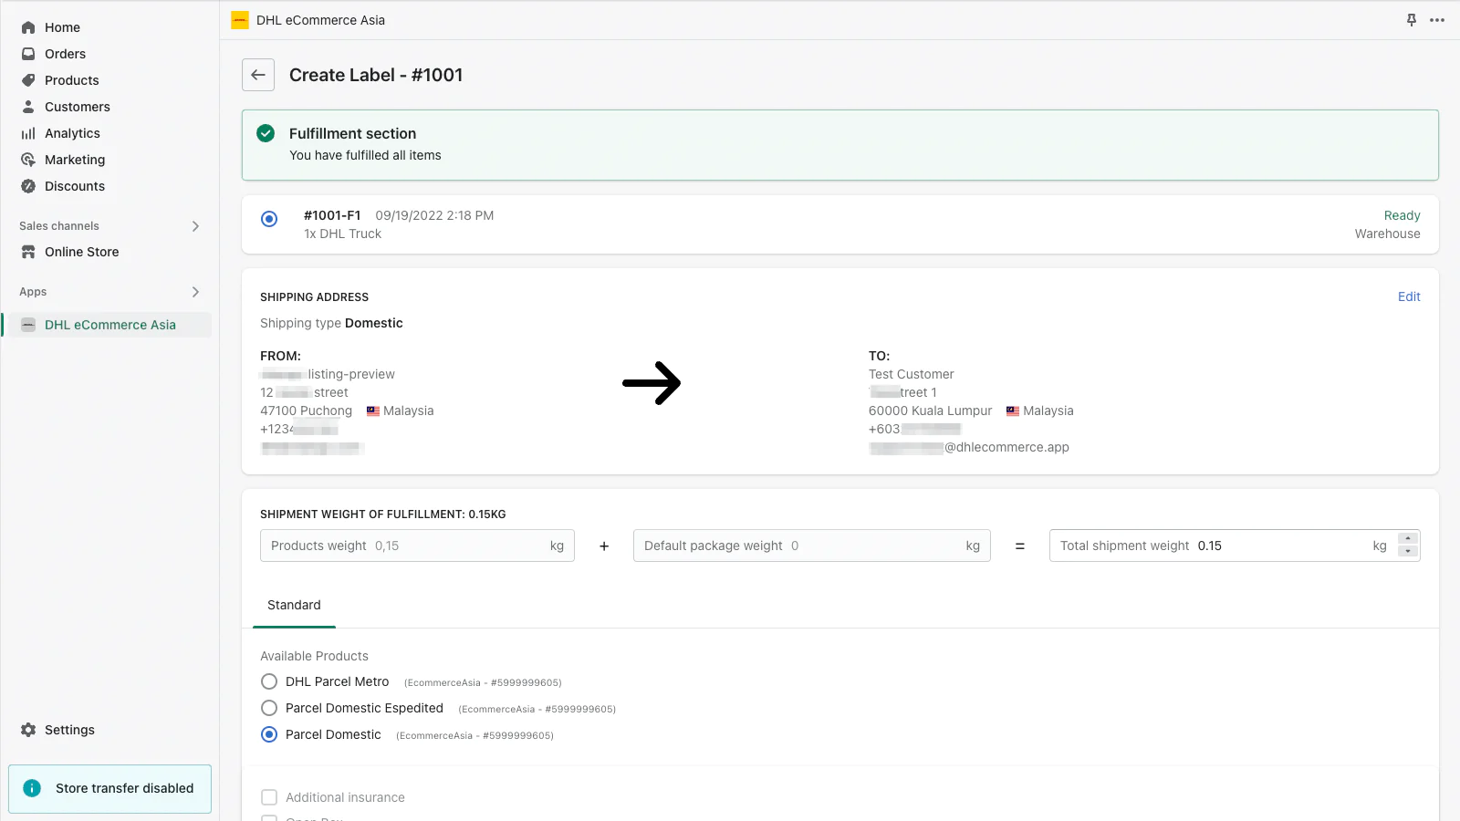1460x821 pixels.
Task: Click the 60000 Kuala Lumpur text
Action: click(930, 410)
